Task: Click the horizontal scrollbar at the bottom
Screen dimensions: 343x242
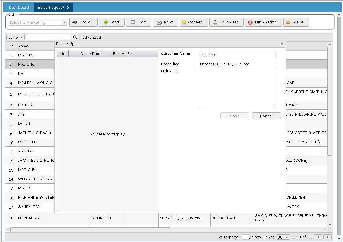Action: 90,230
